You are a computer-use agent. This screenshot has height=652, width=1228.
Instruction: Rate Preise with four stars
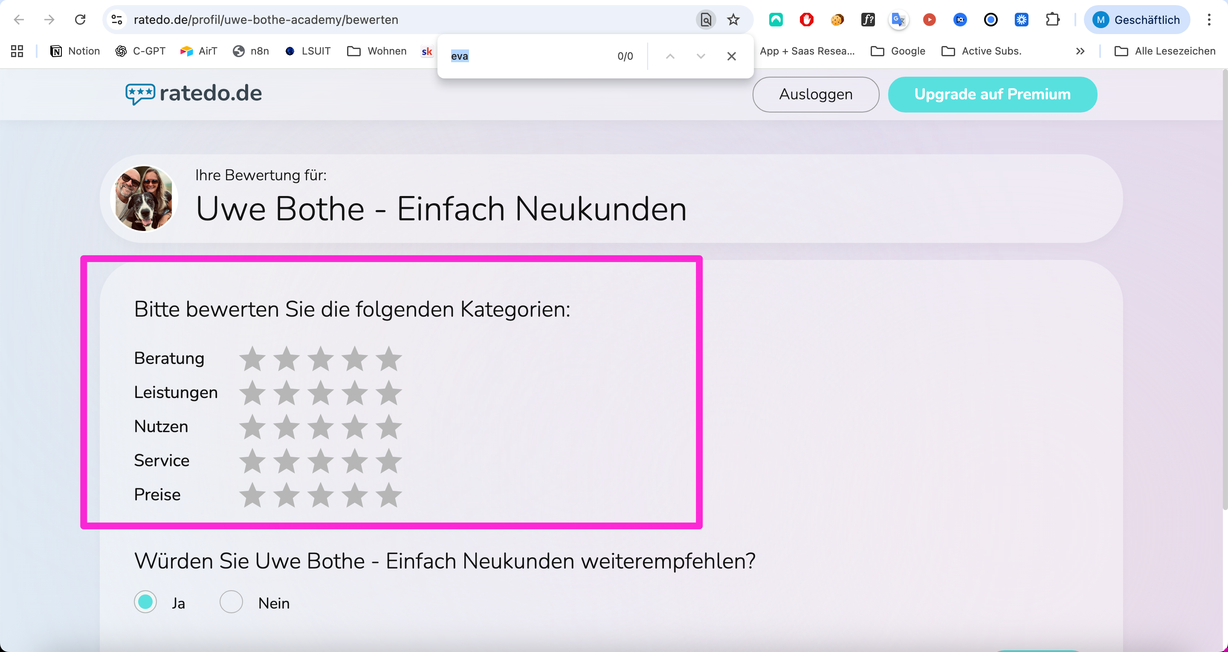pyautogui.click(x=355, y=495)
